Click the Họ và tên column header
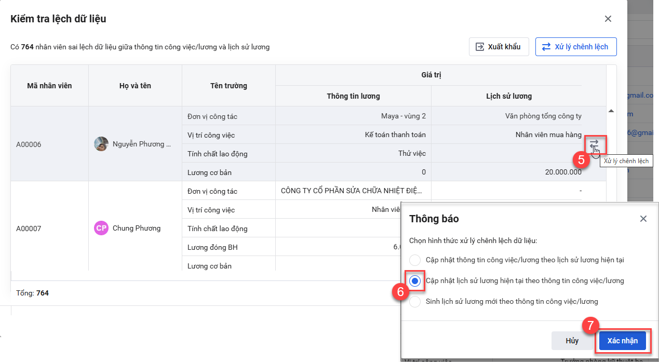Viewport: 659px width, 362px height. [x=135, y=86]
